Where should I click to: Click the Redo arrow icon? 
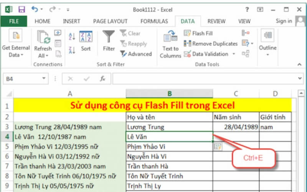[53, 9]
